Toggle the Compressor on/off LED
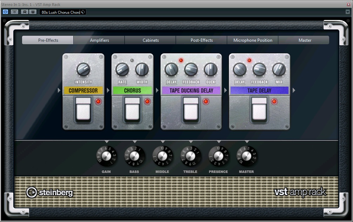The image size is (353, 222). tap(98, 102)
